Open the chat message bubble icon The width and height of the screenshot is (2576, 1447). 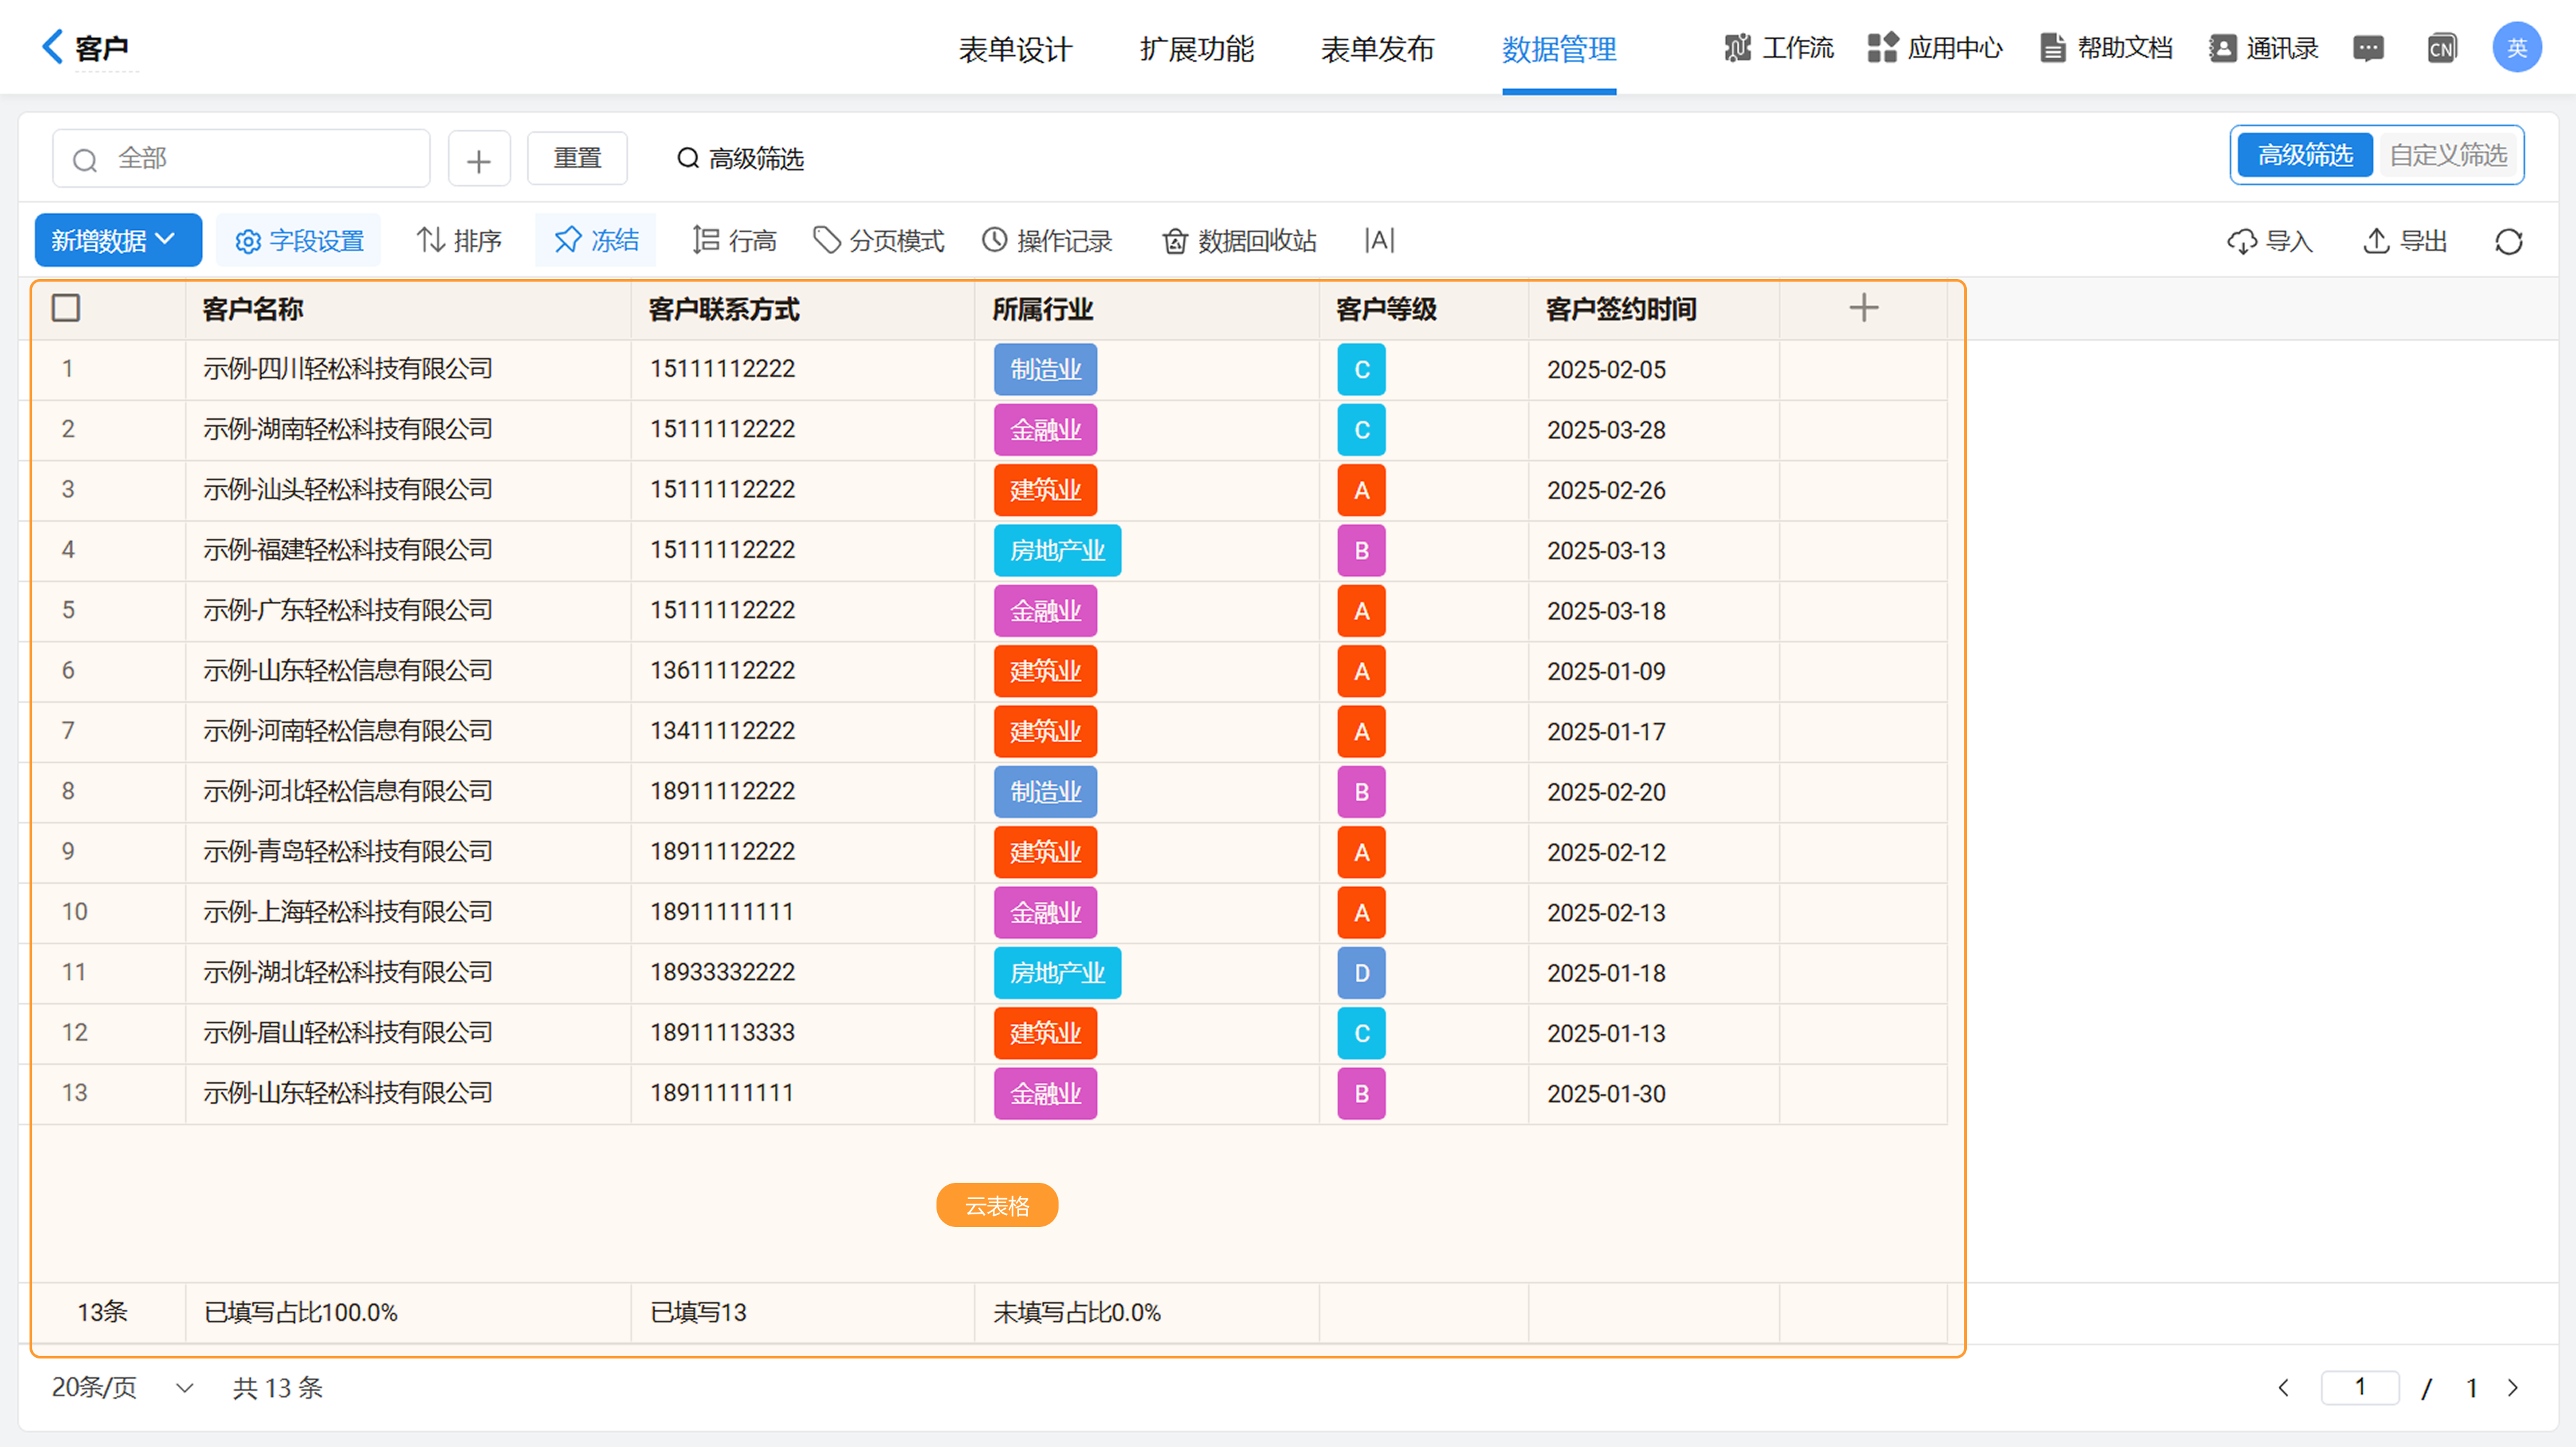[x=2367, y=48]
